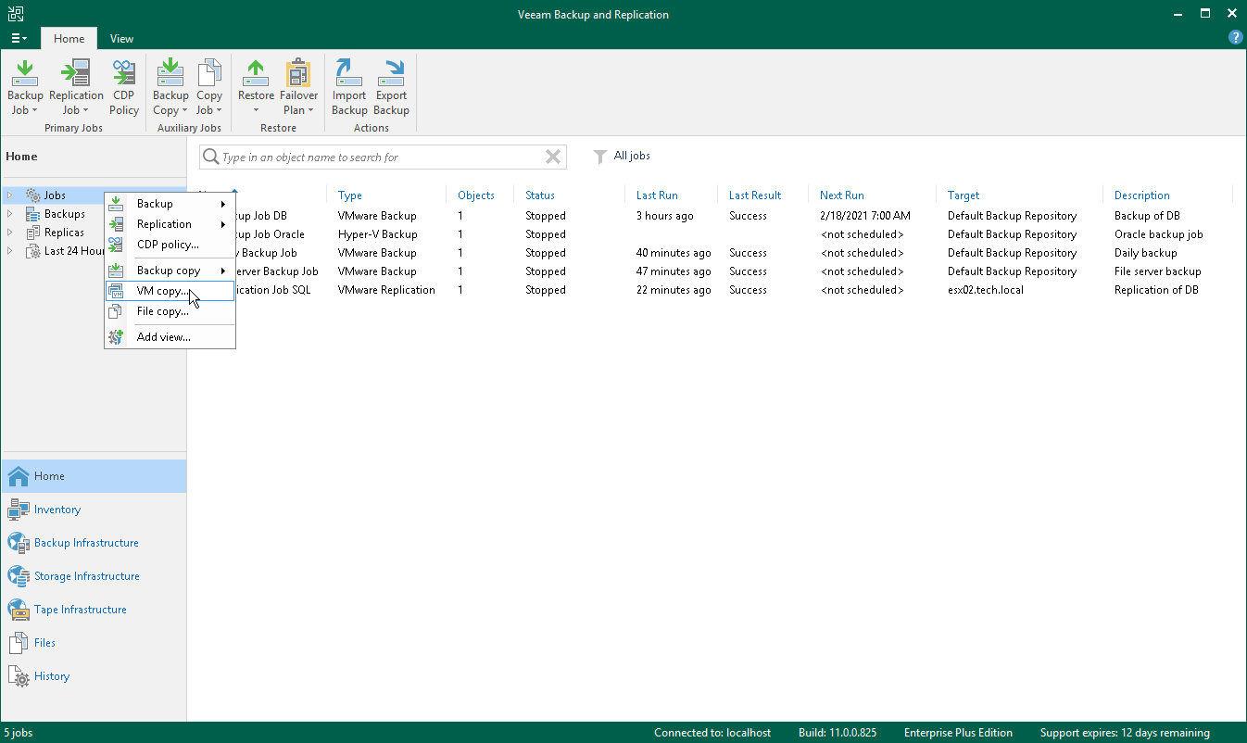Screen dimensions: 1247x743
Task: Expand the Jobs tree node
Action: 11,195
